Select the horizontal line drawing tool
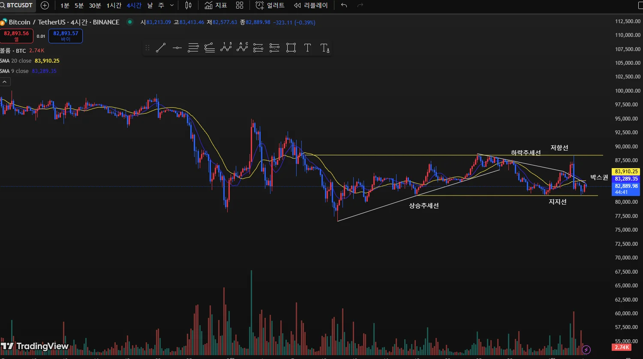This screenshot has width=643, height=359. [177, 48]
